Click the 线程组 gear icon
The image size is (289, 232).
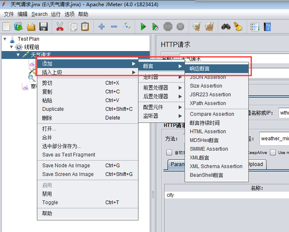point(19,47)
